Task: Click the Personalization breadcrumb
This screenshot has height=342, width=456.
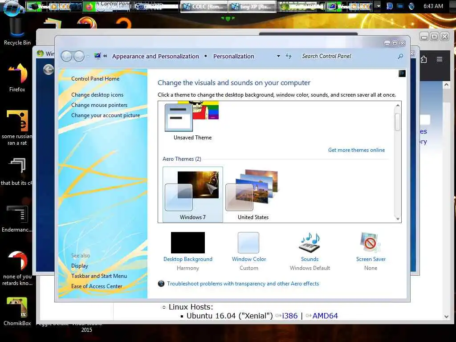Action: pos(233,56)
